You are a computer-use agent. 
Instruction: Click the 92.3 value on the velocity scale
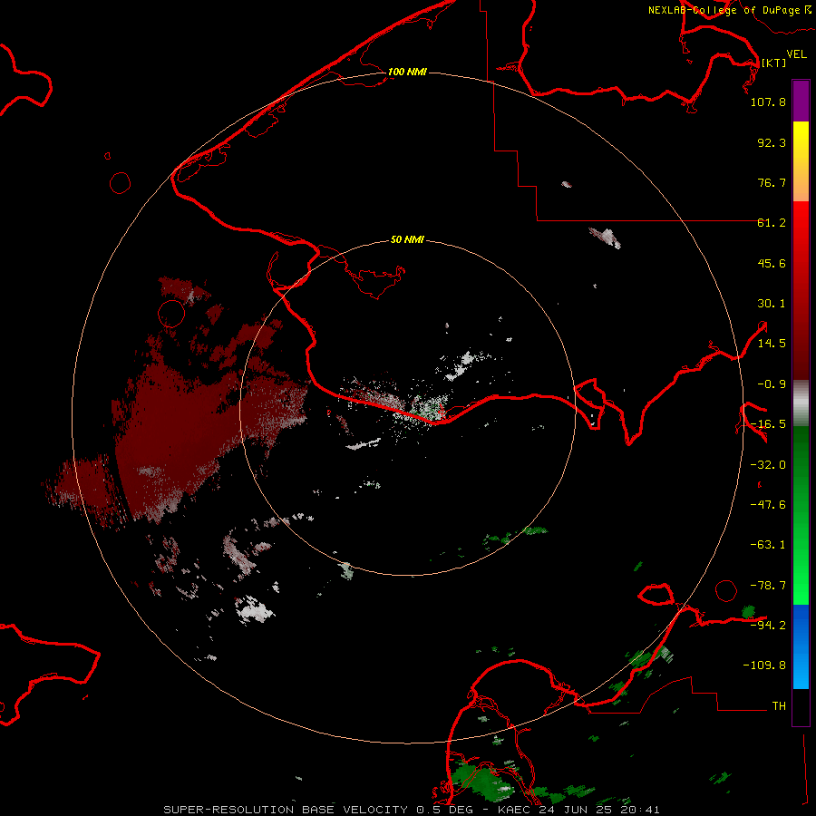(772, 142)
